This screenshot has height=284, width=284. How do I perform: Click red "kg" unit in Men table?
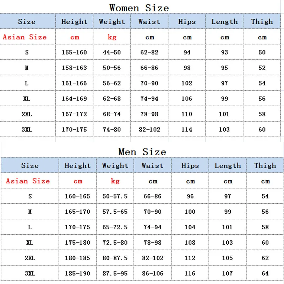(x=115, y=181)
